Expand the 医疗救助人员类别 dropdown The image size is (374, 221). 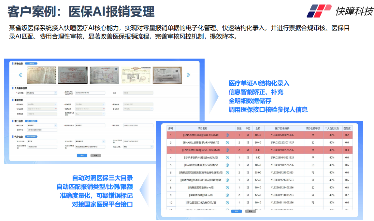[x=104, y=114]
